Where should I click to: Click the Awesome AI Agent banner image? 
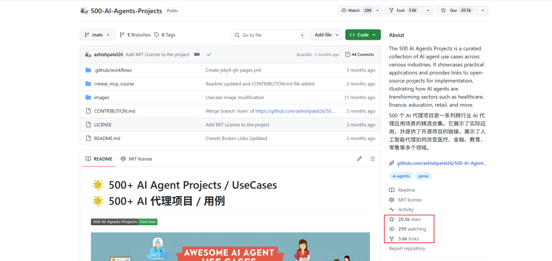pos(230,247)
